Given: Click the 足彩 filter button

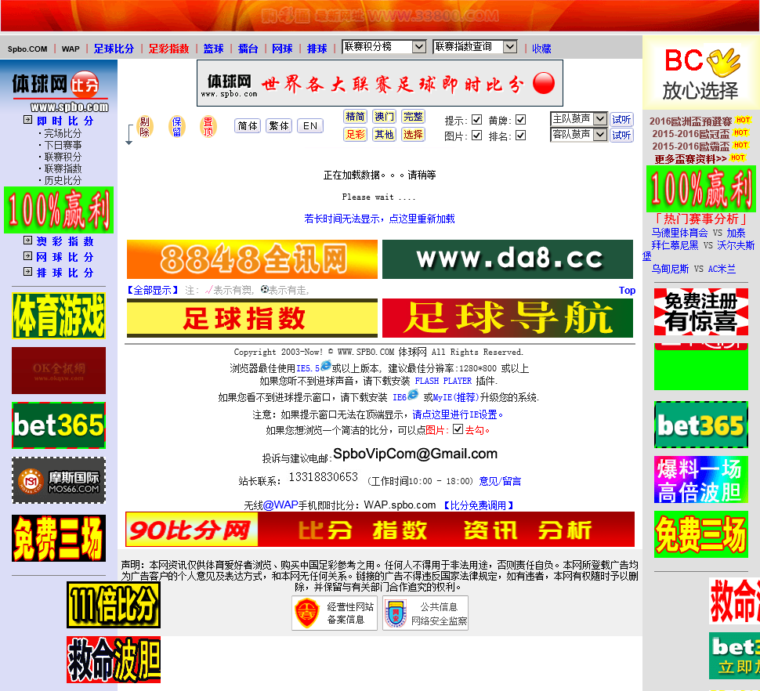Looking at the screenshot, I should click(355, 134).
